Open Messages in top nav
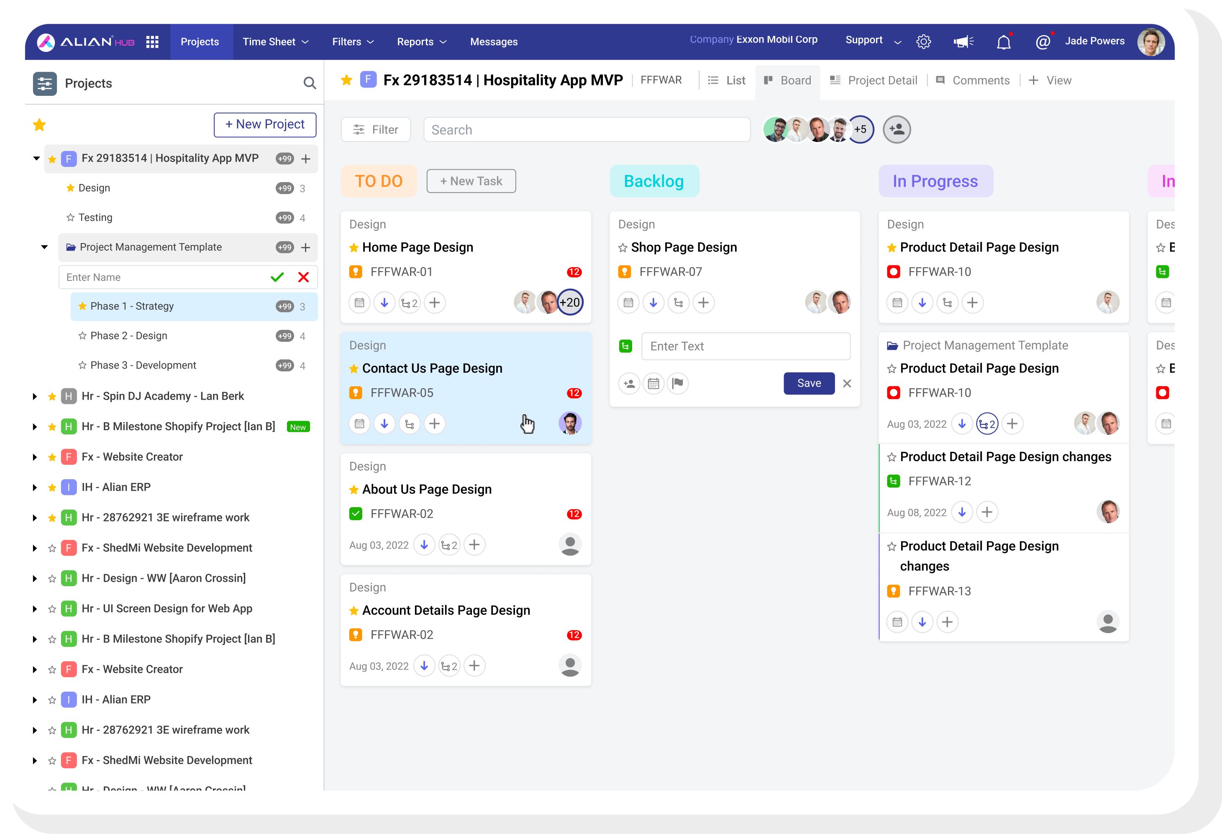Viewport: 1222px width, 834px height. [494, 41]
